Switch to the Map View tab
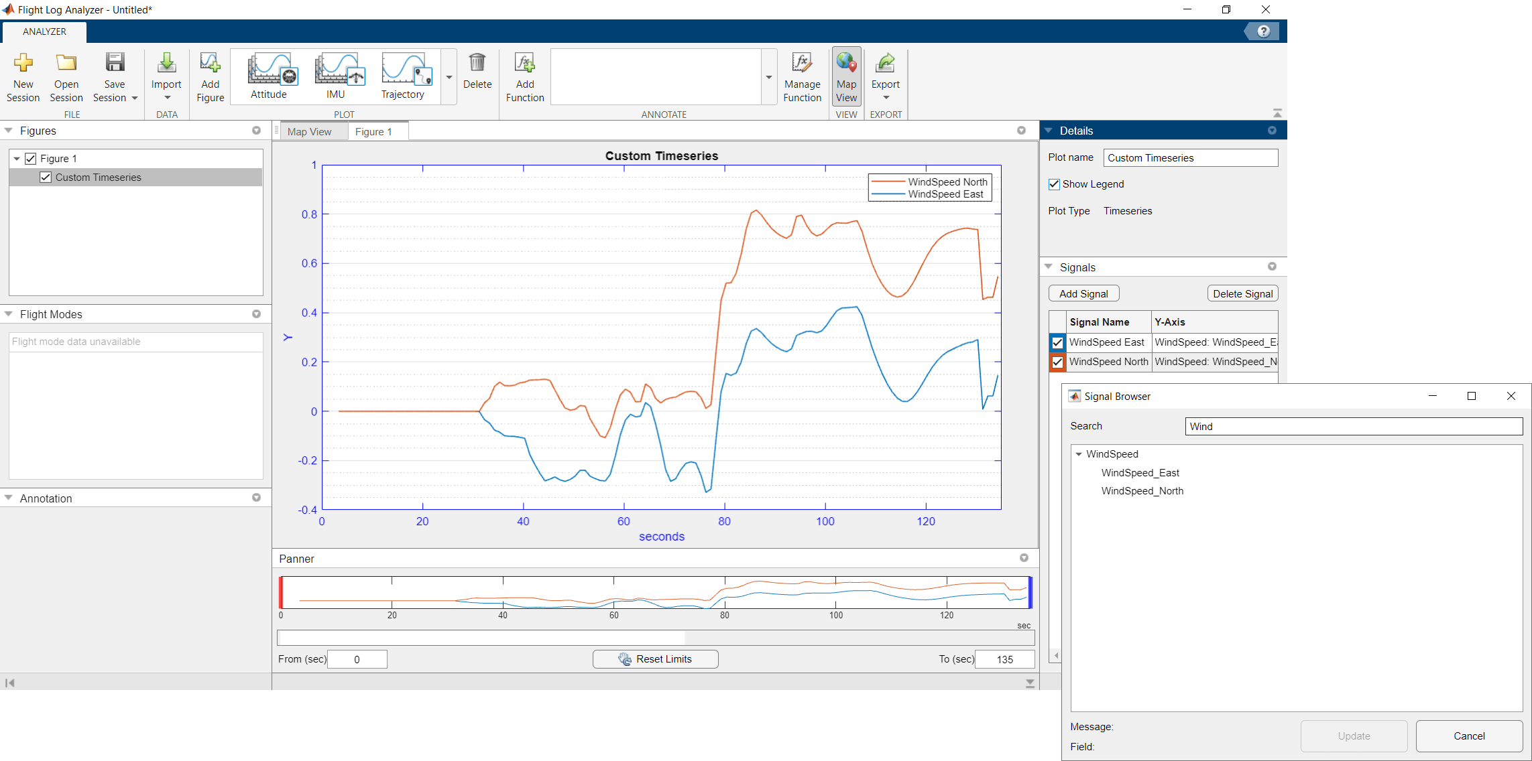Screen dimensions: 1532x761 pyautogui.click(x=309, y=132)
